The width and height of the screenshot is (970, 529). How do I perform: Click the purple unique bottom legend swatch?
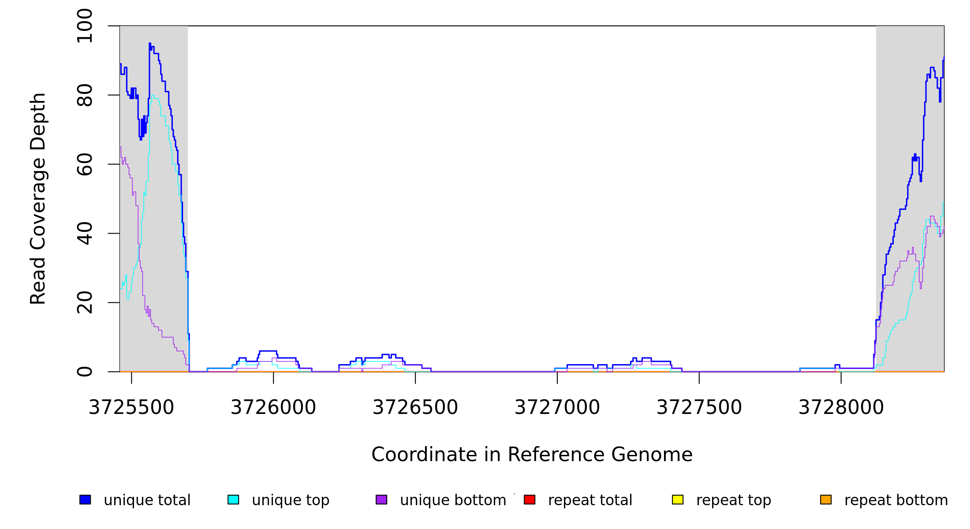tap(381, 499)
